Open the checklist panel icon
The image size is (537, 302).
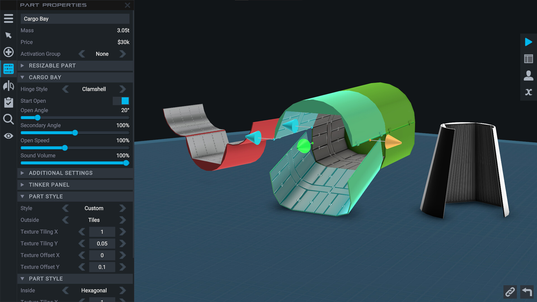pyautogui.click(x=8, y=102)
